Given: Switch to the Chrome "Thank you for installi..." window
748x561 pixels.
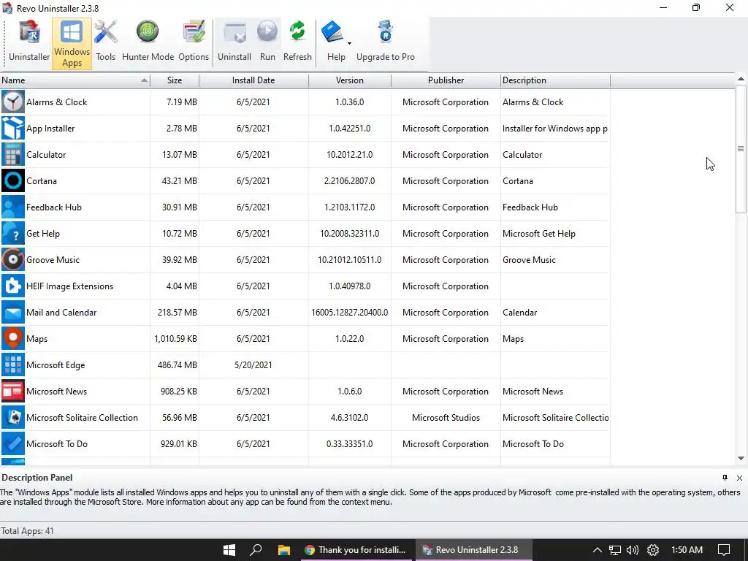Looking at the screenshot, I should tap(356, 550).
